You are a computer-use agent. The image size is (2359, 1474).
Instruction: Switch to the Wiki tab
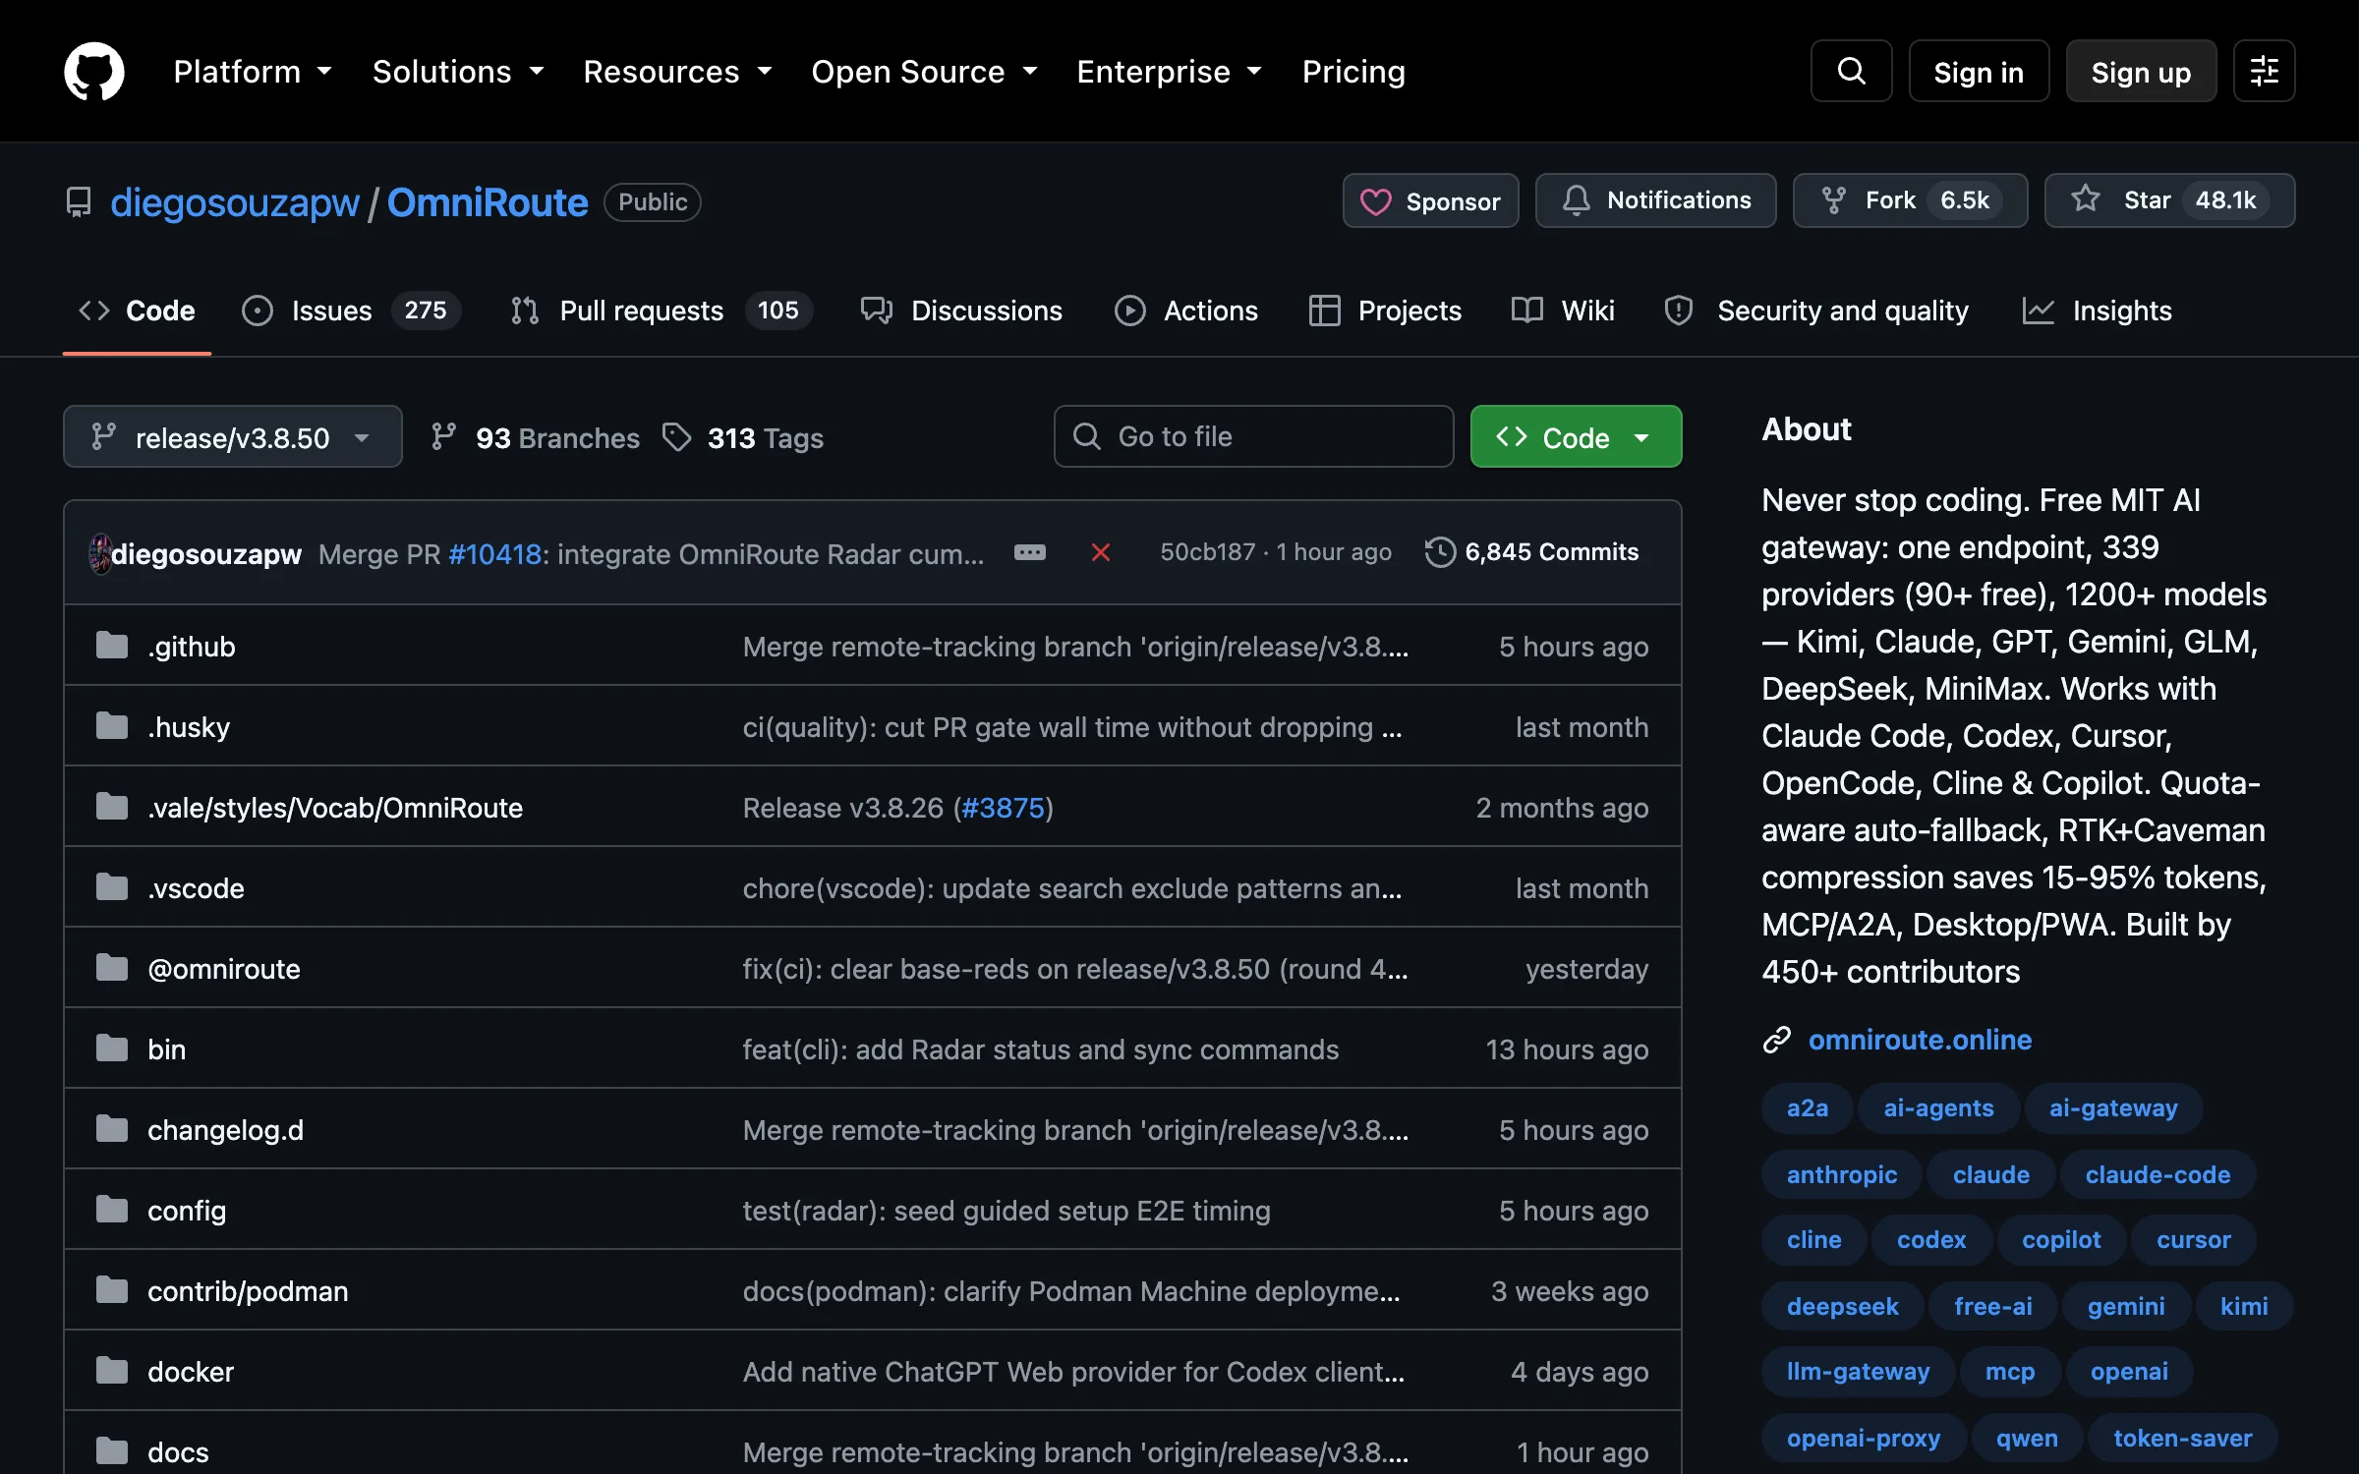tap(1563, 311)
